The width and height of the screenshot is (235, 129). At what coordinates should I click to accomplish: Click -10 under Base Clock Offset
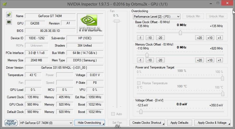pyautogui.click(x=150, y=38)
